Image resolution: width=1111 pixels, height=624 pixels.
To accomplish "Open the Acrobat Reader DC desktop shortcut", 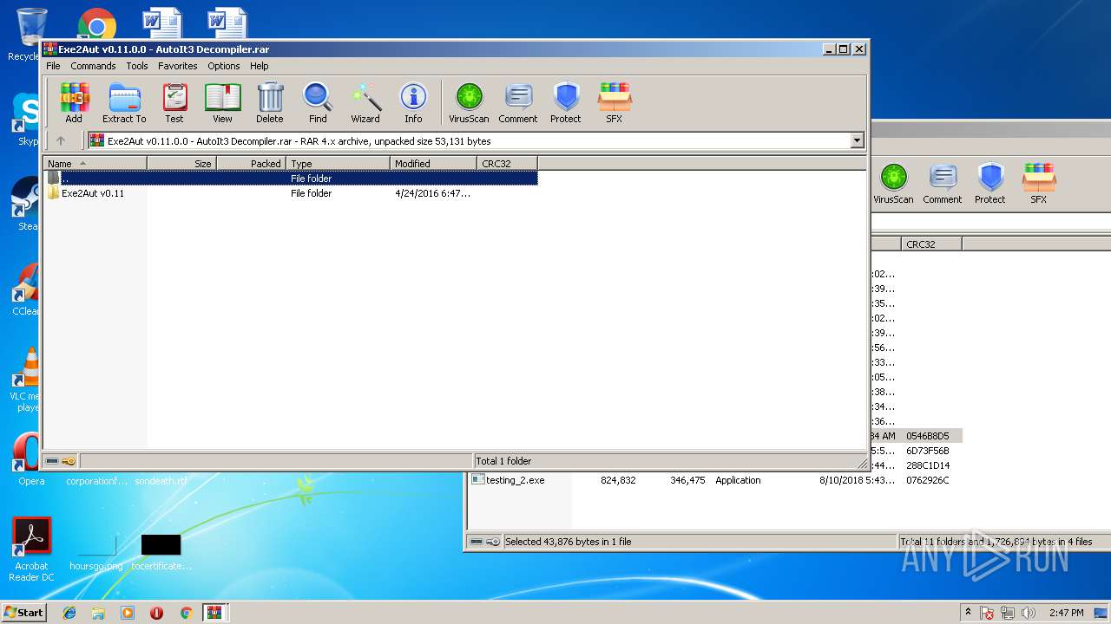I will pos(31,549).
